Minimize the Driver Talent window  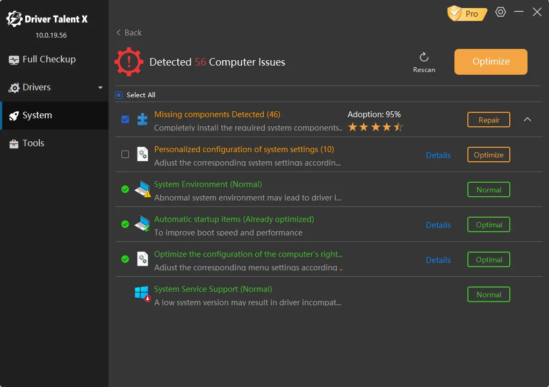(519, 12)
